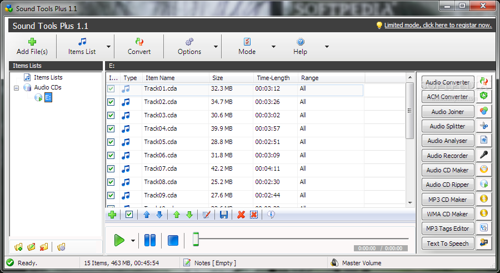The width and height of the screenshot is (500, 273).
Task: Click the scissors icon next to Audio Splitter
Action: click(484, 126)
